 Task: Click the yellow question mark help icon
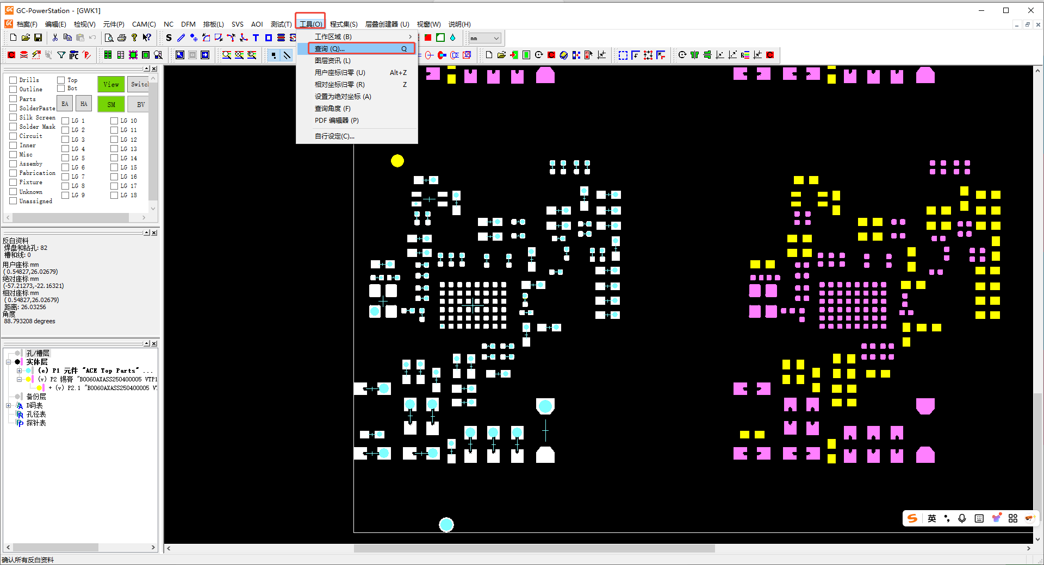pyautogui.click(x=134, y=37)
